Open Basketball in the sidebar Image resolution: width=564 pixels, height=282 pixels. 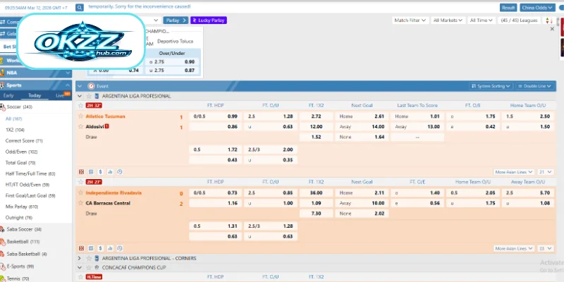22,242
